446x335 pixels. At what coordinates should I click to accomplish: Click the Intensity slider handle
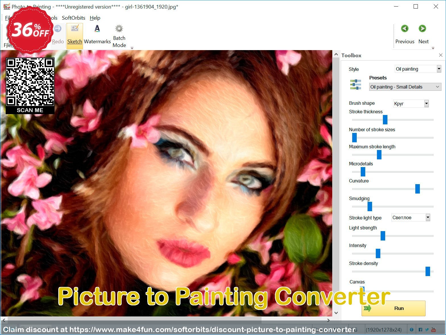pyautogui.click(x=378, y=253)
